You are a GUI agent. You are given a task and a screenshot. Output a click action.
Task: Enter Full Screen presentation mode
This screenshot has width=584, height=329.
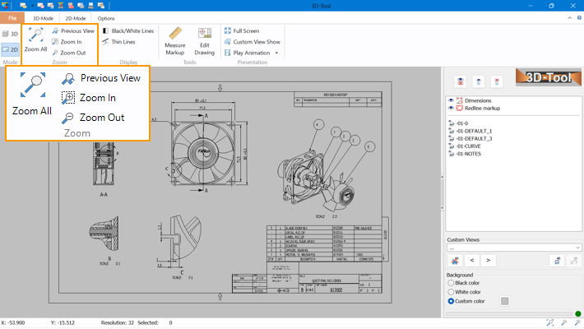coord(244,30)
